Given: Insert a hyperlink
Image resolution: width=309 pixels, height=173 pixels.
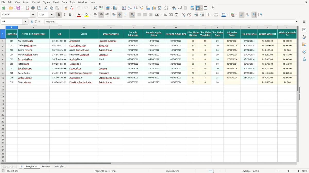Looking at the screenshot, I should [174, 8].
